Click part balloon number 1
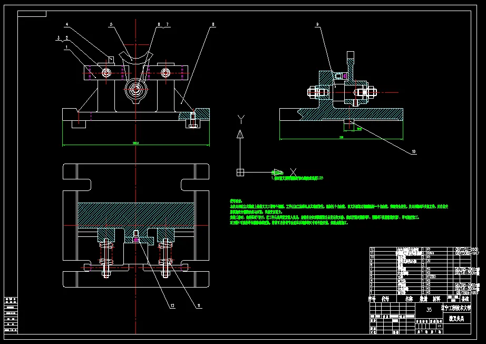 (67, 47)
